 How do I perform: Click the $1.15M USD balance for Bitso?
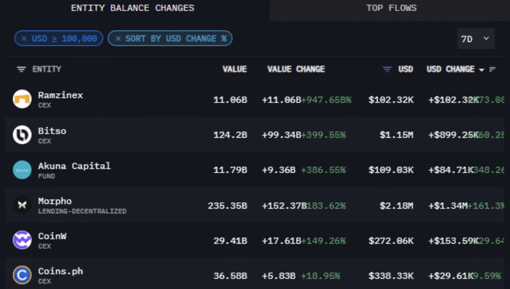tap(396, 135)
